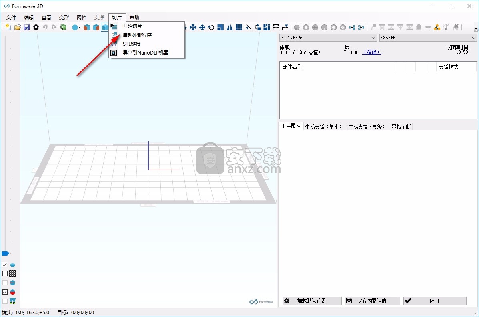Open settings via the toolbar gear icon
479x317 pixels.
36,28
